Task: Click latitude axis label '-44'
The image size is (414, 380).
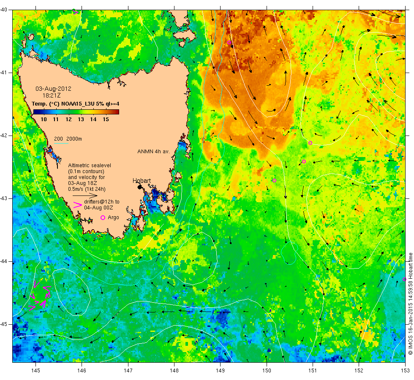Action: point(3,261)
